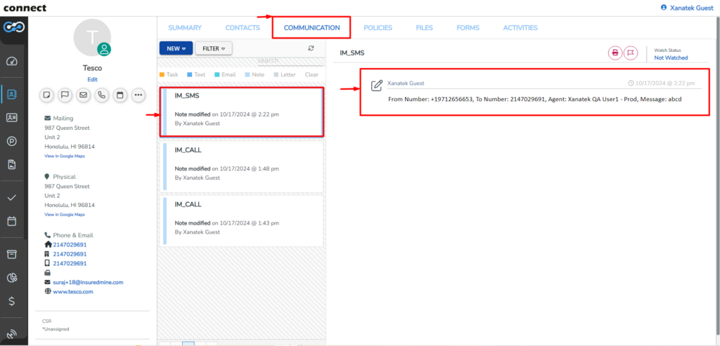Edit the note using the pencil icon

click(377, 85)
